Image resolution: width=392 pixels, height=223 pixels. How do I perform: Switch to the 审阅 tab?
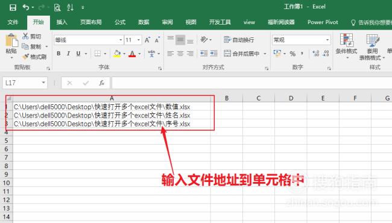(x=167, y=22)
